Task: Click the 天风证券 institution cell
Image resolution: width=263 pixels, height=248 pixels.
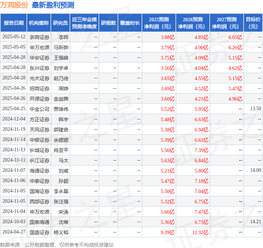Action: pos(40,129)
